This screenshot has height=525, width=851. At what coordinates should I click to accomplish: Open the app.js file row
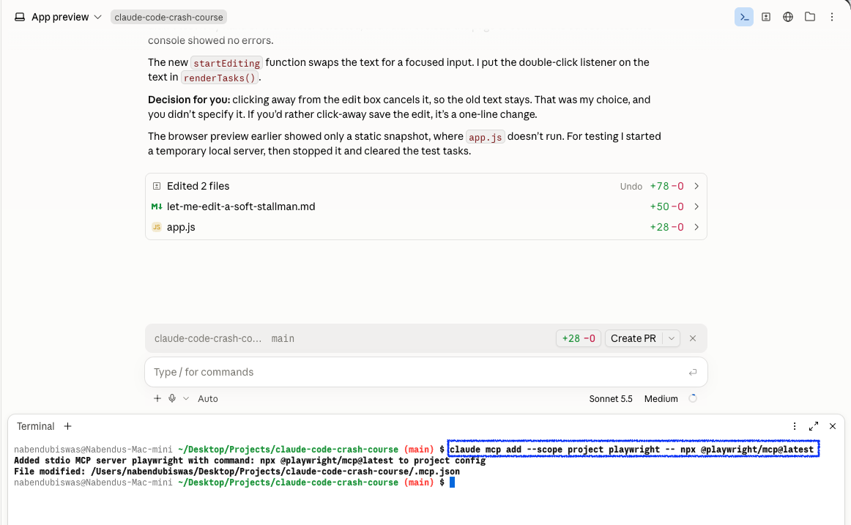(x=426, y=227)
